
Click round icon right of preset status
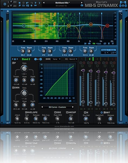(82, 6)
